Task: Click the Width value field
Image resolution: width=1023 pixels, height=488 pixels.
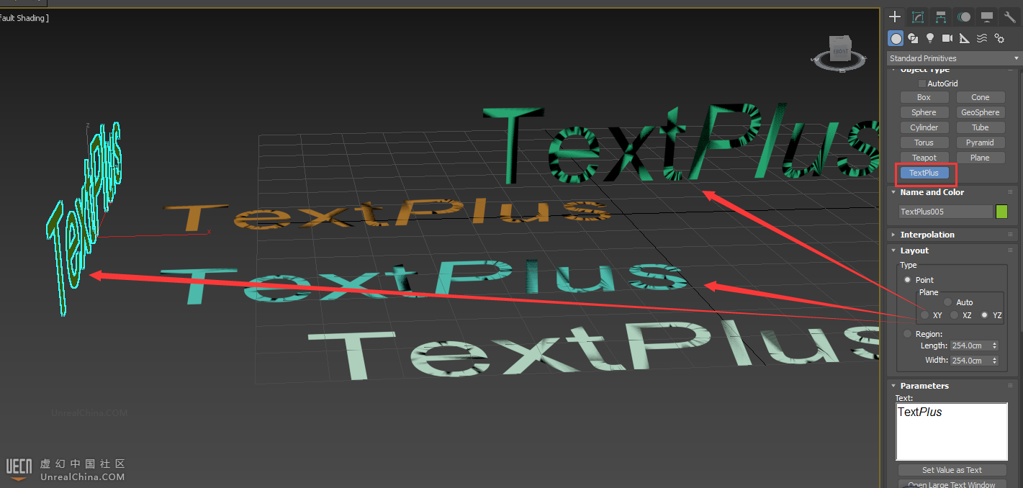Action: pyautogui.click(x=970, y=361)
